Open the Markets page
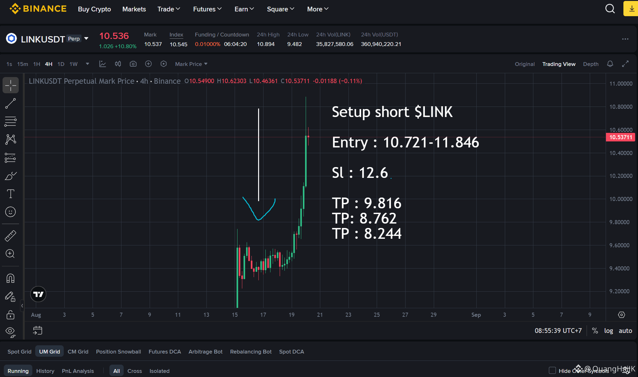638x377 pixels. point(134,9)
